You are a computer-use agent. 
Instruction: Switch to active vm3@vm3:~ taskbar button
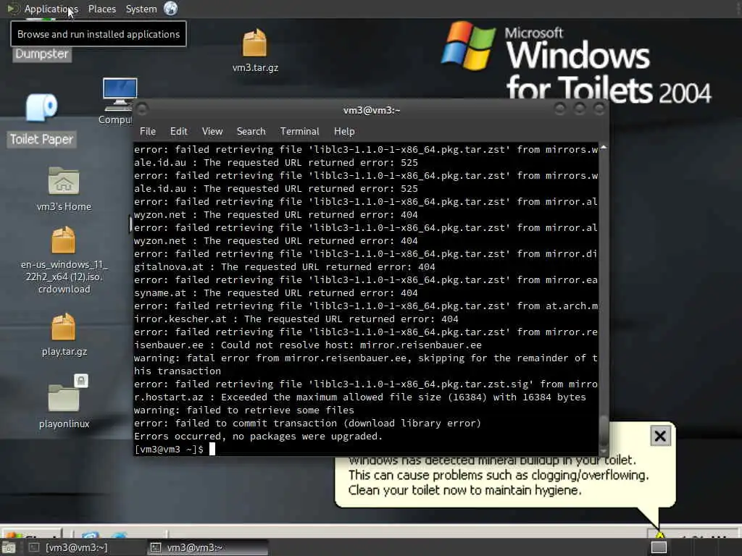(x=207, y=547)
